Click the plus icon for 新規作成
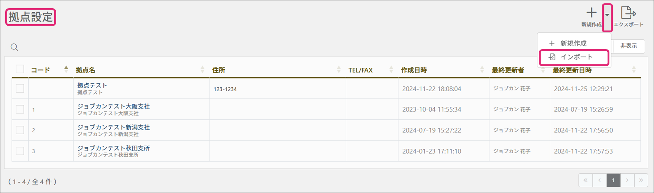This screenshot has height=193, width=654. pos(591,13)
